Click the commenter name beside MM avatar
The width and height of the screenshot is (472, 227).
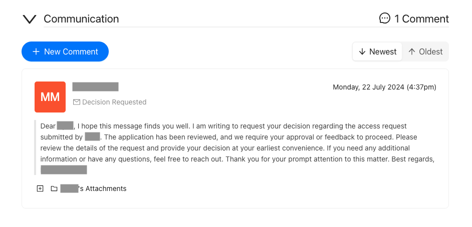coord(95,87)
